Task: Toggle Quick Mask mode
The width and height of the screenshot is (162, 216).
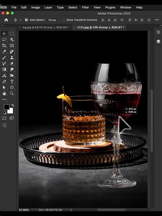Action: [4, 118]
